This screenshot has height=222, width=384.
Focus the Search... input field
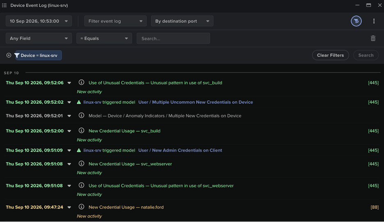173,39
